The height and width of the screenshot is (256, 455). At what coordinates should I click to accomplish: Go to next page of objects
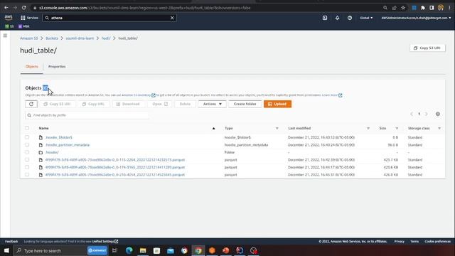coord(427,114)
